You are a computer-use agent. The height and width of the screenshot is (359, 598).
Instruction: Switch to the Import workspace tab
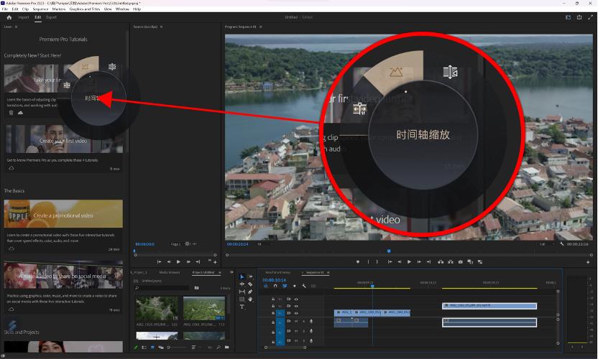(x=24, y=17)
